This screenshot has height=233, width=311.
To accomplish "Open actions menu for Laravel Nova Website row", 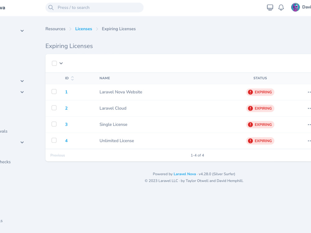I will click(309, 92).
